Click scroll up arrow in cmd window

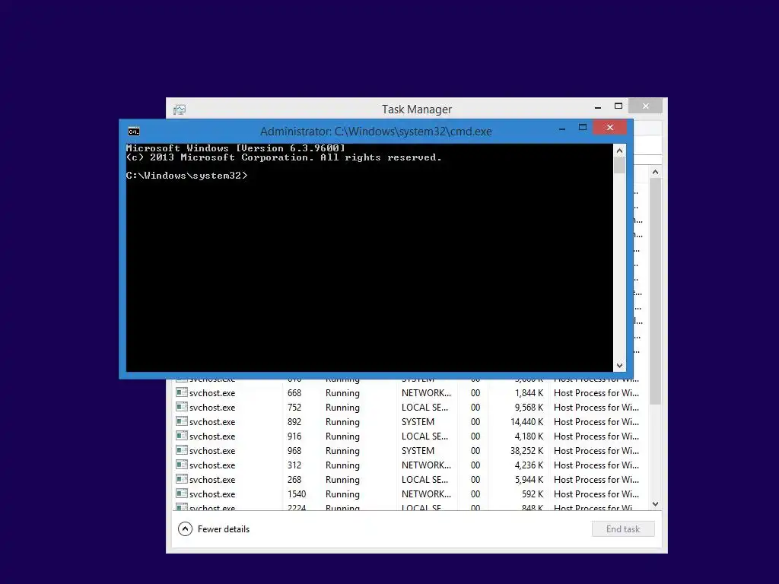(x=619, y=151)
